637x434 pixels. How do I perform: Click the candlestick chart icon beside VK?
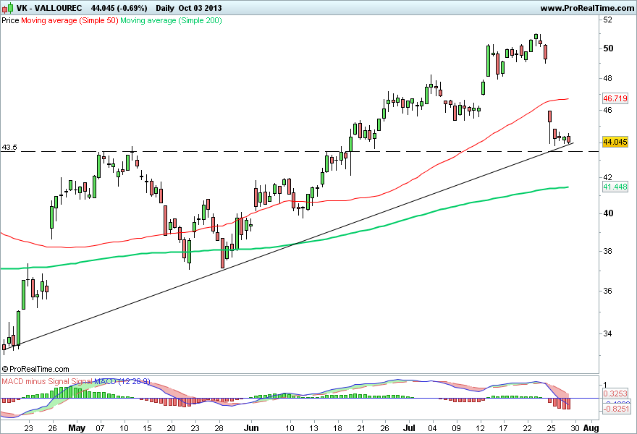(x=7, y=8)
